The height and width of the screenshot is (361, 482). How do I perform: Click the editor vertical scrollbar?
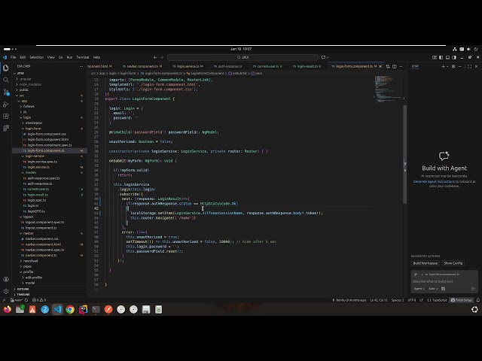tap(405, 153)
